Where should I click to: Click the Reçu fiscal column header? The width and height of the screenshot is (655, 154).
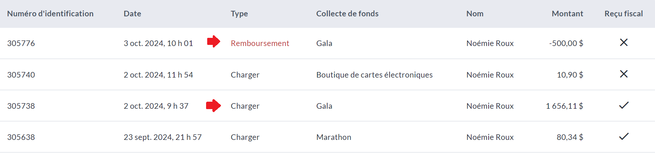click(623, 14)
